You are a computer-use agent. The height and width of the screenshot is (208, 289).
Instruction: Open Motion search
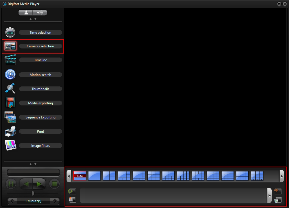pos(40,75)
